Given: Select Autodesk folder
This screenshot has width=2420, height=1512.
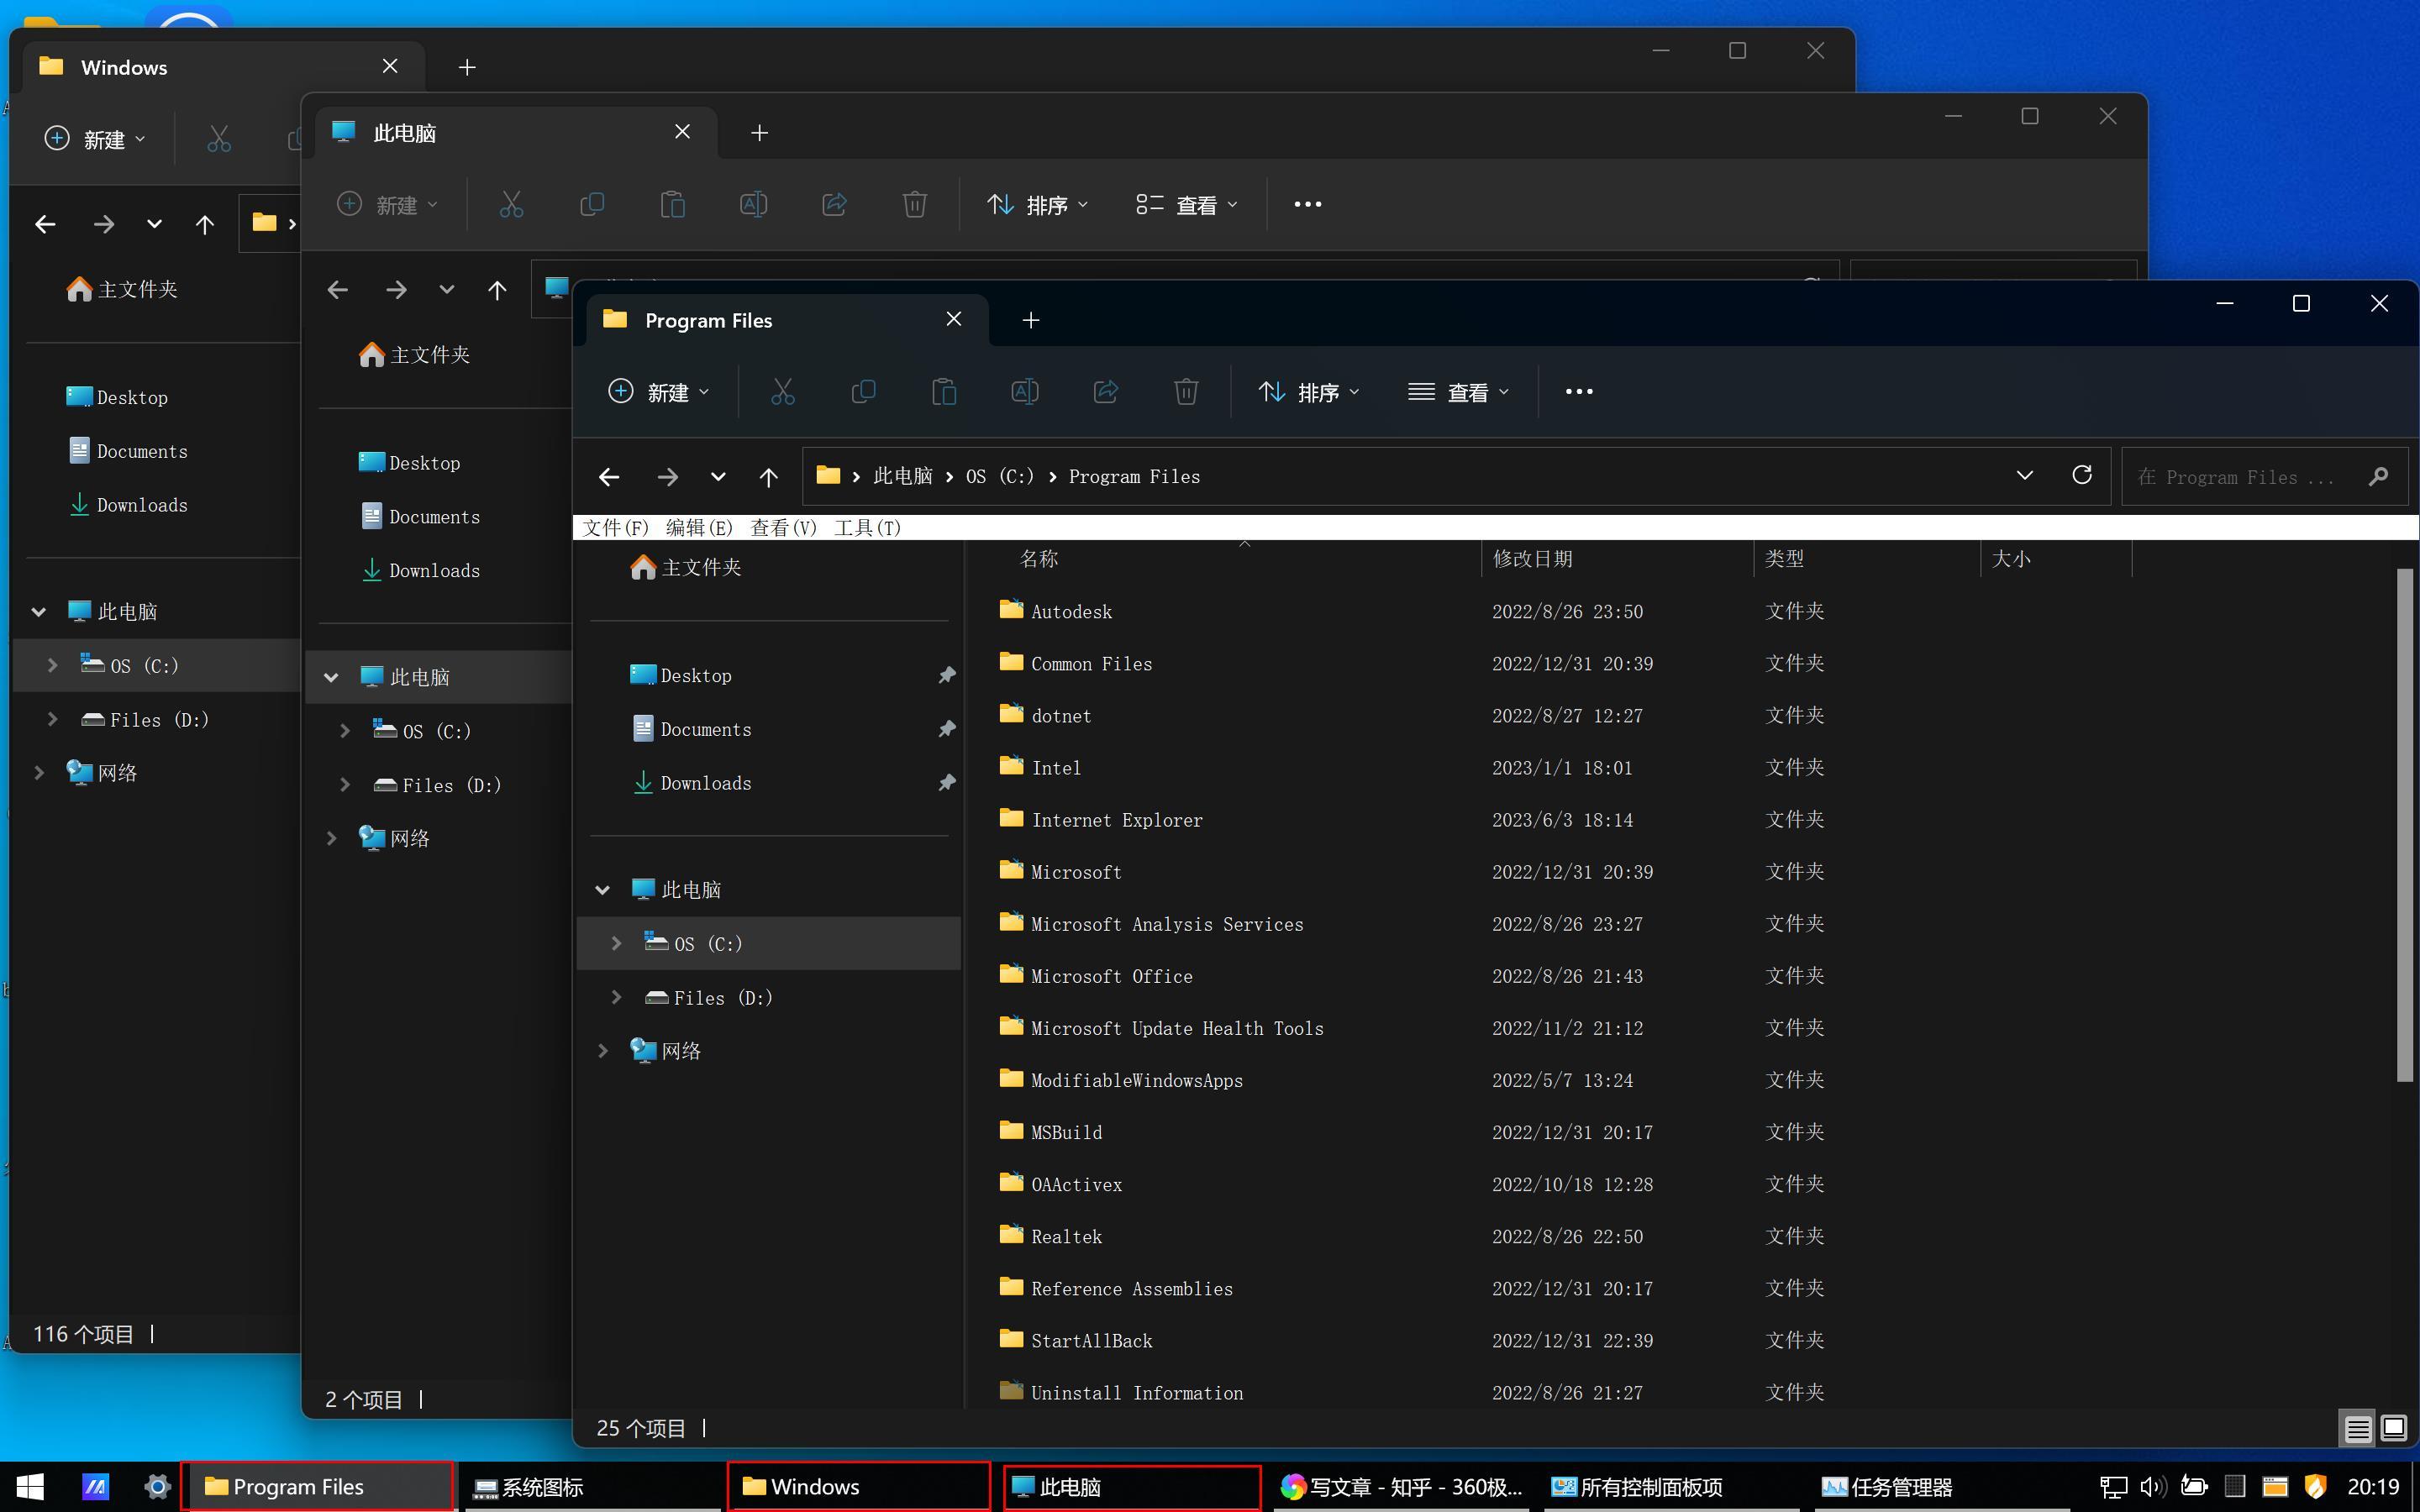Looking at the screenshot, I should click(x=1071, y=611).
